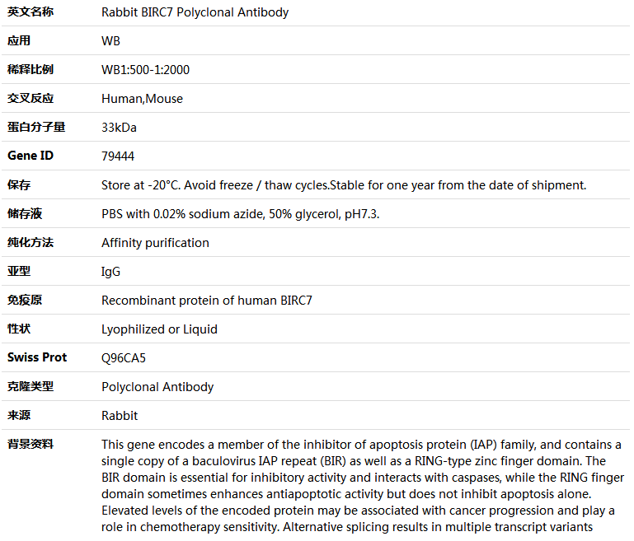Select the WB application value
634x541 pixels.
coord(110,41)
